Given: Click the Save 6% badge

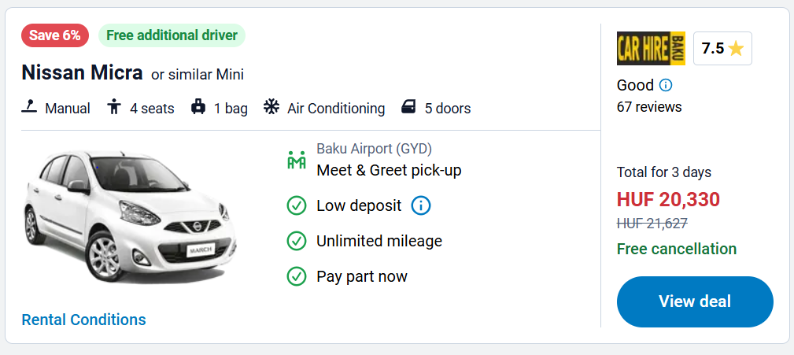Looking at the screenshot, I should [55, 35].
